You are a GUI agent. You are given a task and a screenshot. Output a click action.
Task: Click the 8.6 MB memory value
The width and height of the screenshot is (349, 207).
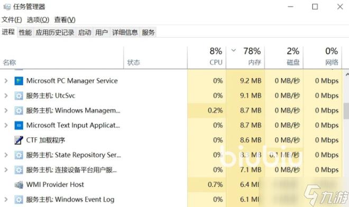(x=251, y=140)
